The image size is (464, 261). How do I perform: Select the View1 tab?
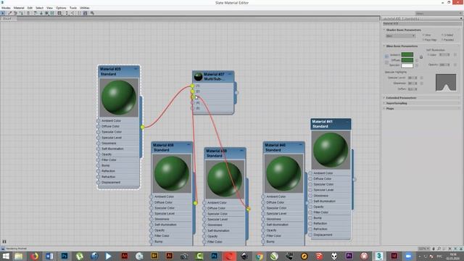pyautogui.click(x=8, y=19)
